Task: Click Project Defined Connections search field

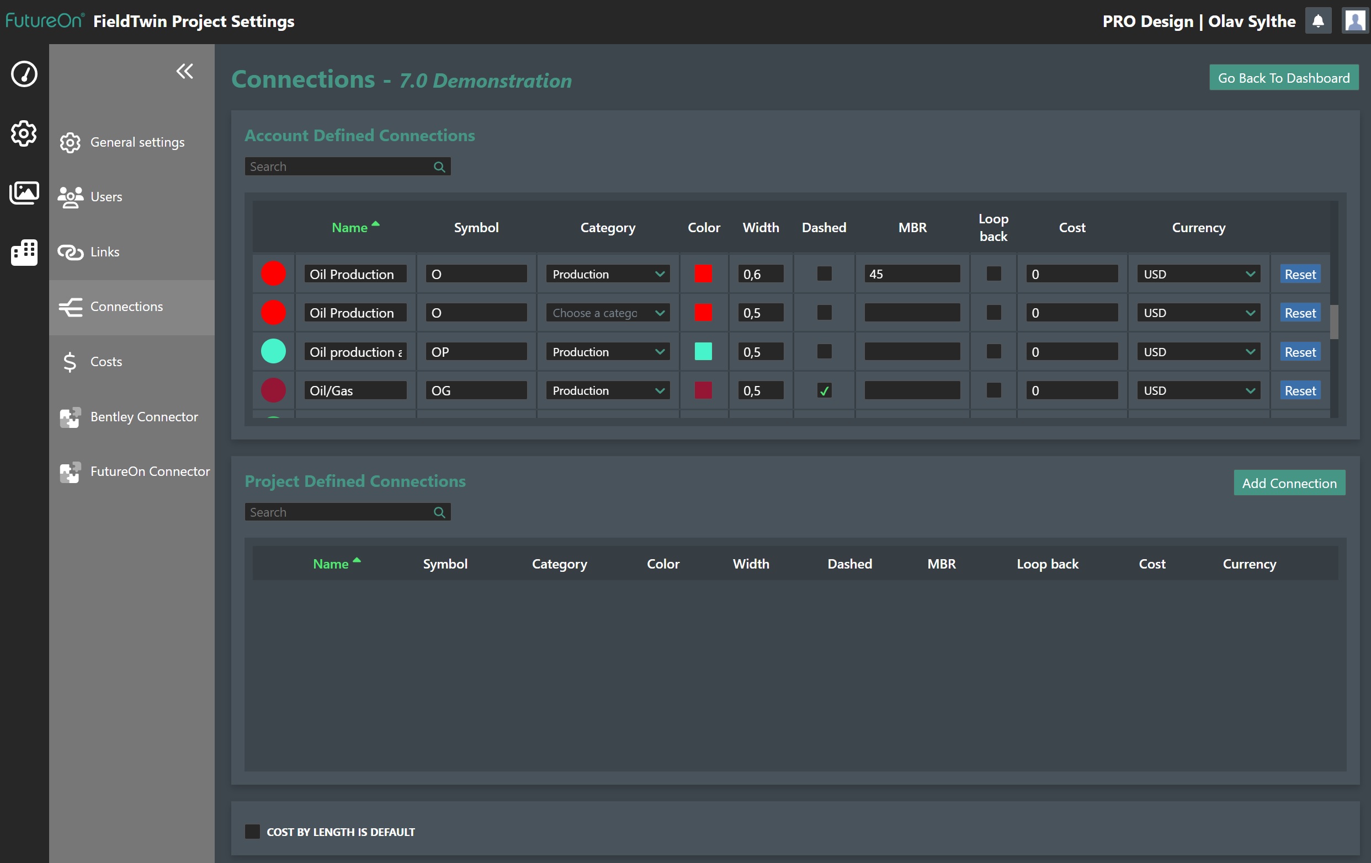Action: (x=347, y=512)
